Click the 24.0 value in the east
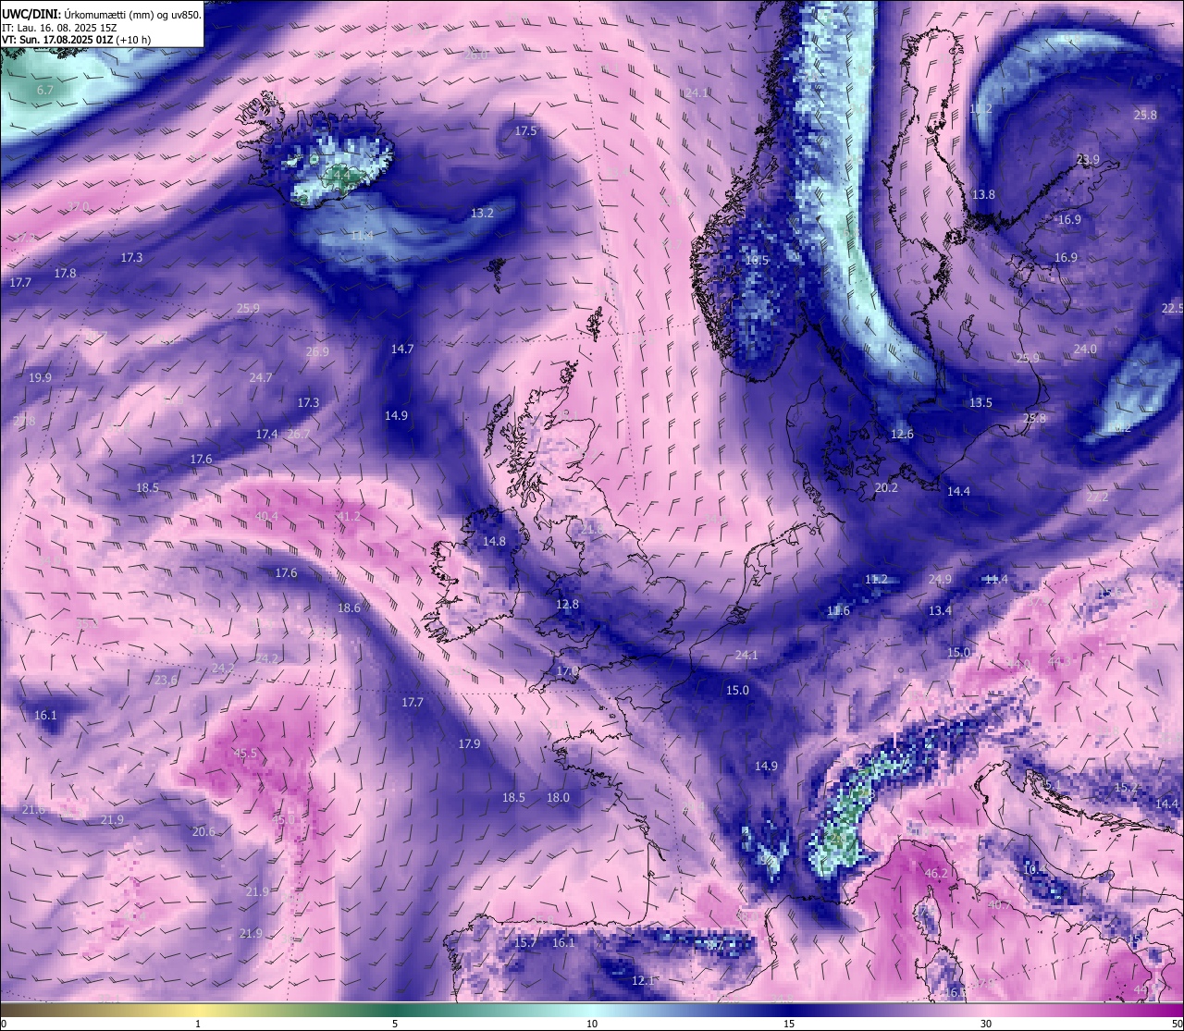 click(x=1085, y=349)
